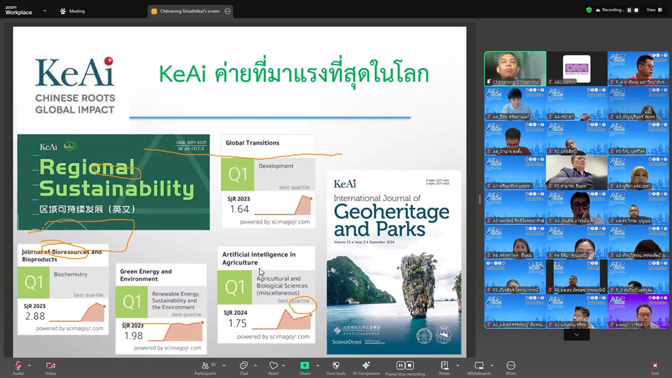Viewport: 672px width, 378px height.
Task: Select the P3. participant tile
Action: [515, 276]
